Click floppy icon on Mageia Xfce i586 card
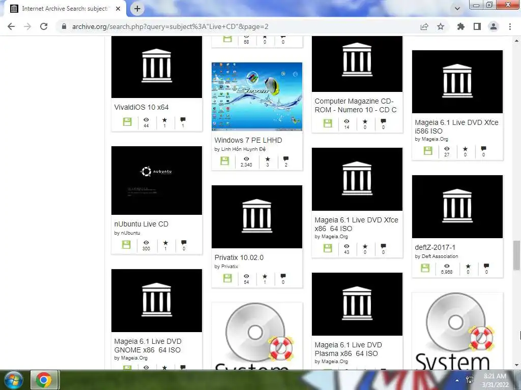 coord(428,150)
